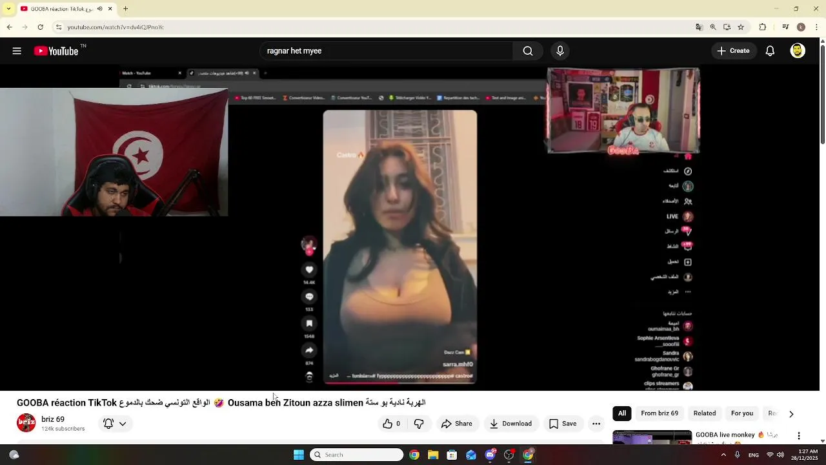Show more filter chips with the right arrow
Viewport: 826px width, 465px height.
point(791,414)
